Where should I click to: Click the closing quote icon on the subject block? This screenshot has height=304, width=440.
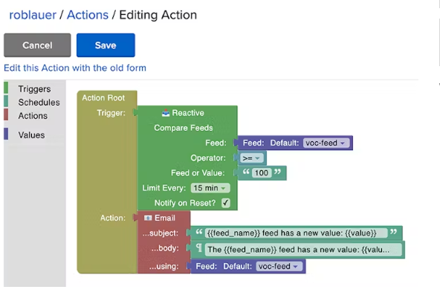(x=394, y=232)
